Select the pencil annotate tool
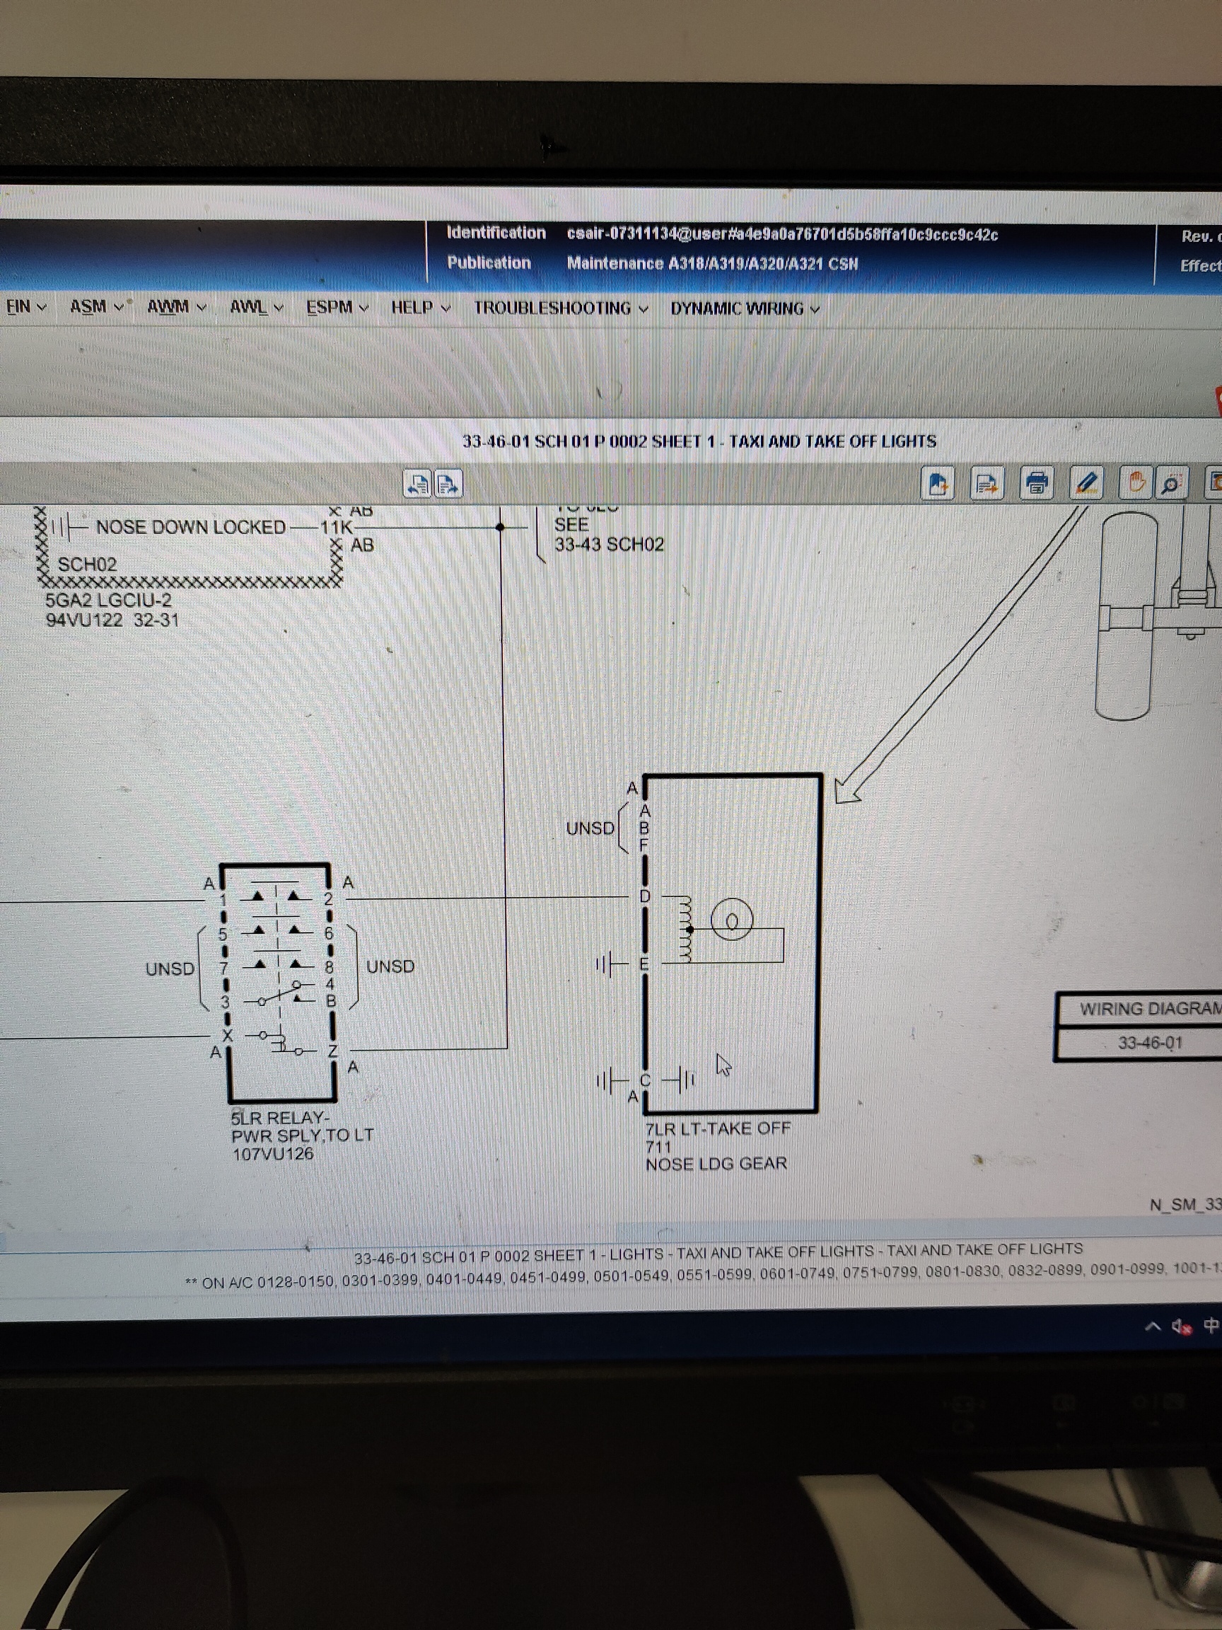Image resolution: width=1222 pixels, height=1630 pixels. 1086,483
